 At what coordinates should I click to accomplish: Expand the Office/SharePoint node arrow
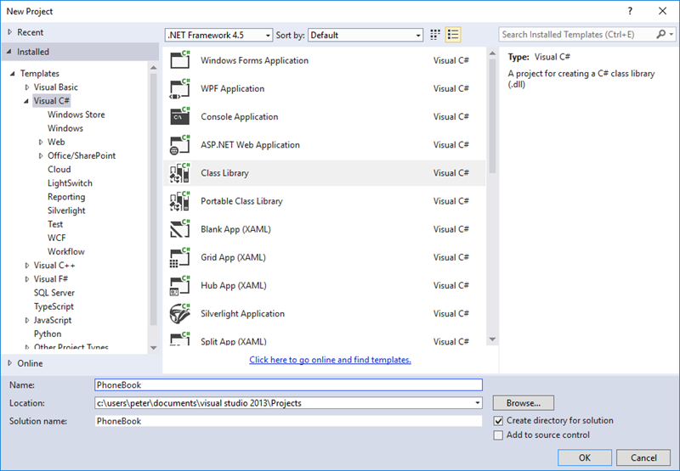[41, 156]
